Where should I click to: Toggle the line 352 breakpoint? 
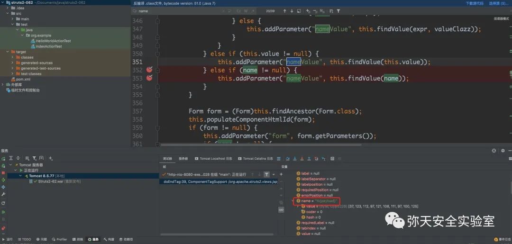tap(149, 70)
